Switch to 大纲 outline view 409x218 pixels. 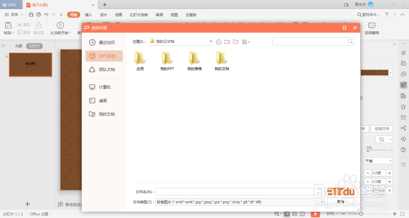(x=18, y=46)
